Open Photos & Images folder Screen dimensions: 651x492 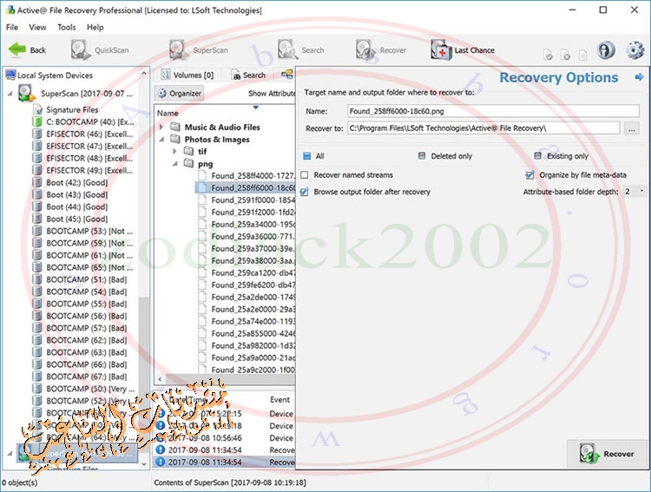pos(210,139)
